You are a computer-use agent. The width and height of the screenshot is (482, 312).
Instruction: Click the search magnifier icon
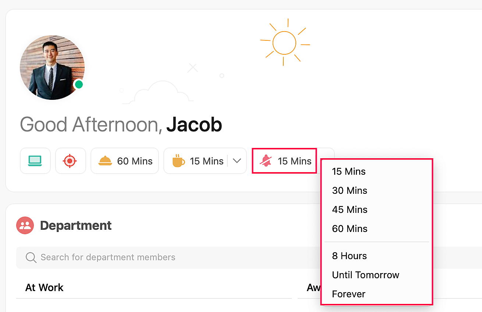31,257
